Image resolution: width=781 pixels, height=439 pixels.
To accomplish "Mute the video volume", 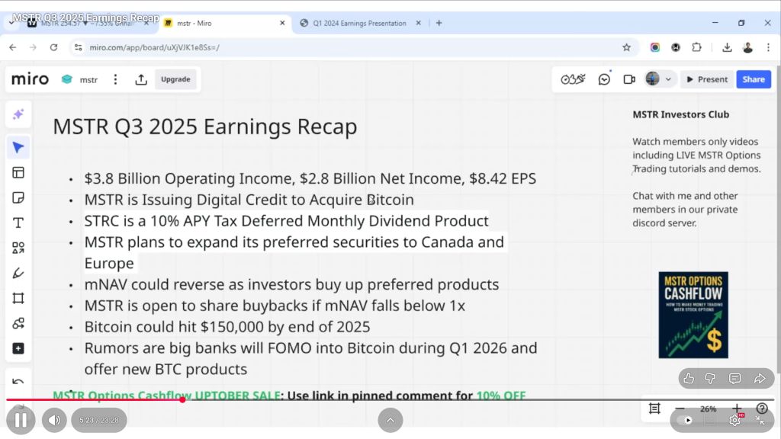I will (54, 420).
